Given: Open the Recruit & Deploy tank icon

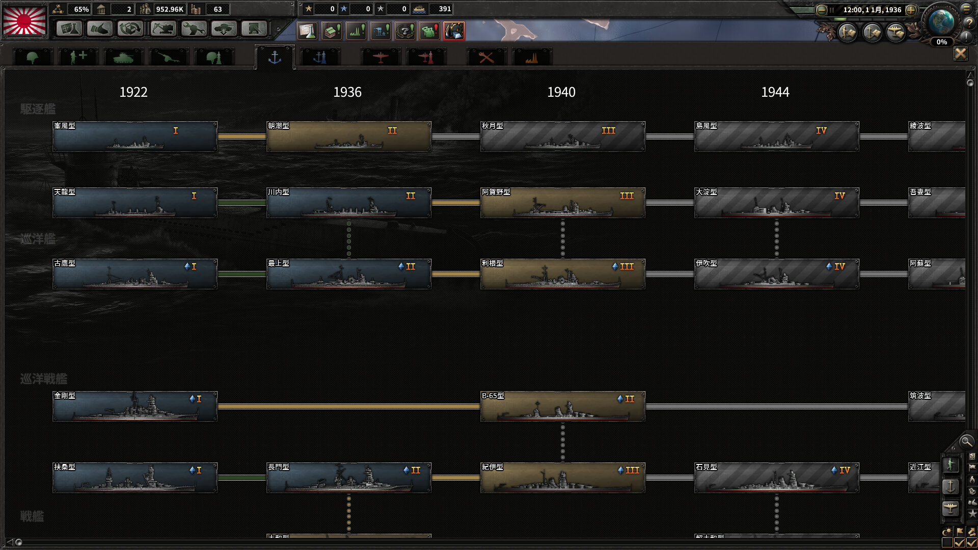Looking at the screenshot, I should 224,29.
